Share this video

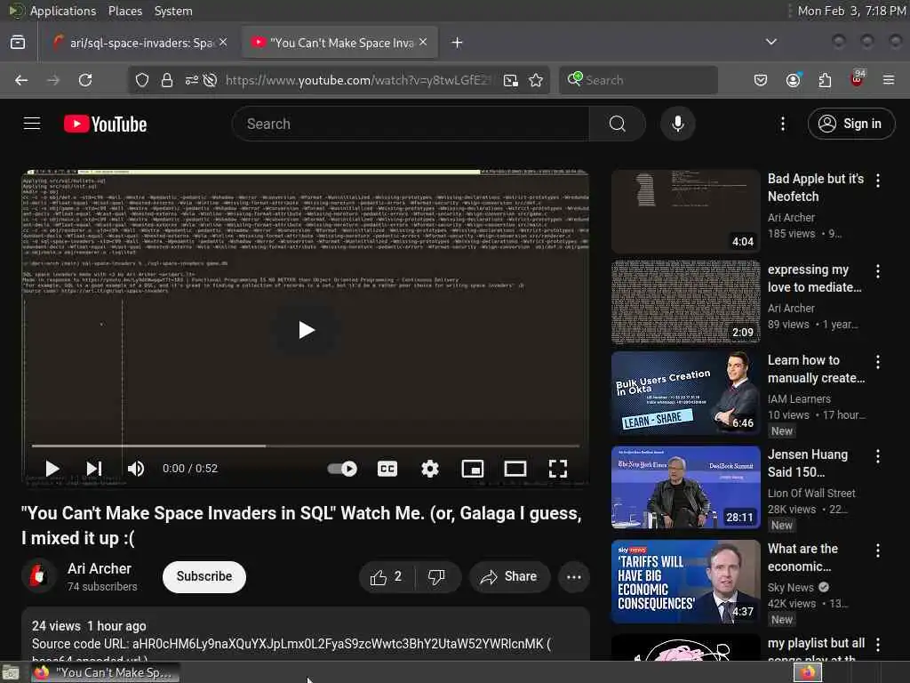(x=509, y=576)
